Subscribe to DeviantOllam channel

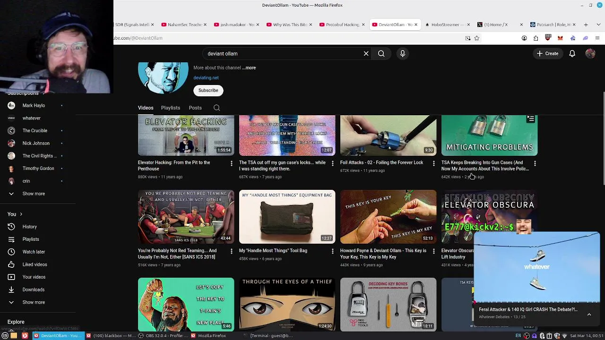(208, 90)
